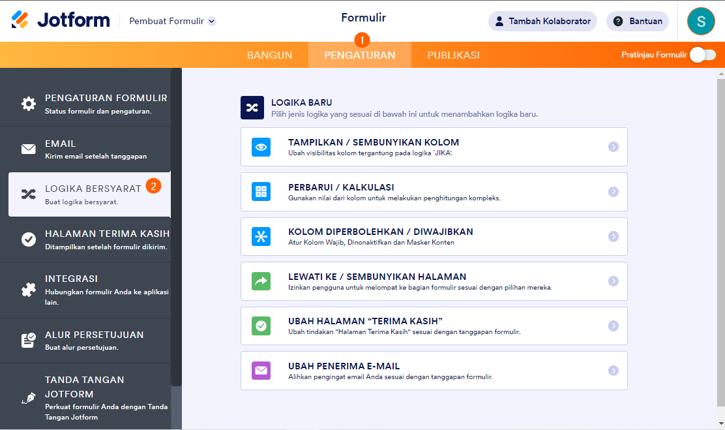Click the Halaman Terima Kasih checkmark icon
725x430 pixels.
point(29,239)
